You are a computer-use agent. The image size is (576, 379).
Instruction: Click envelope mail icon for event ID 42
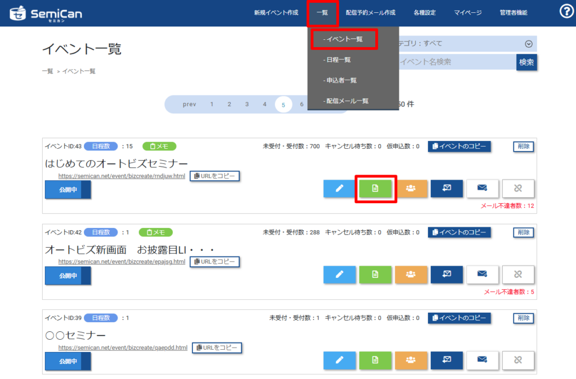482,275
